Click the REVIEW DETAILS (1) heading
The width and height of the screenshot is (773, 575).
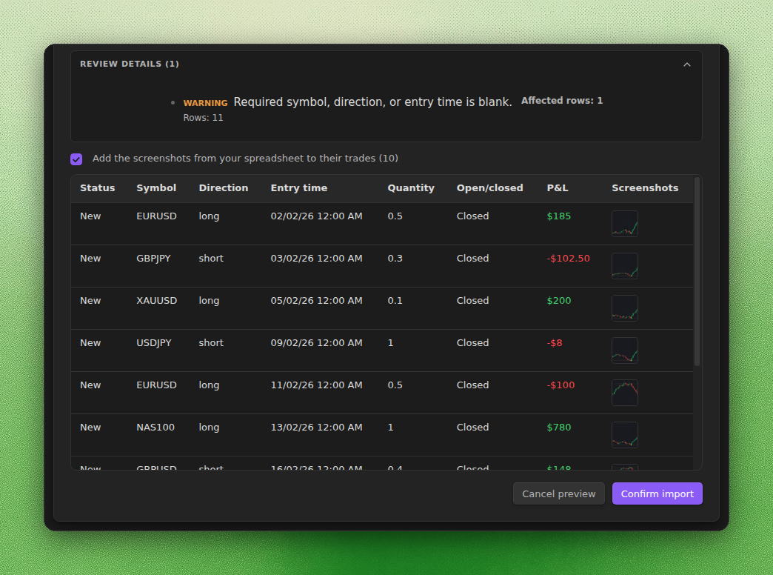(129, 64)
